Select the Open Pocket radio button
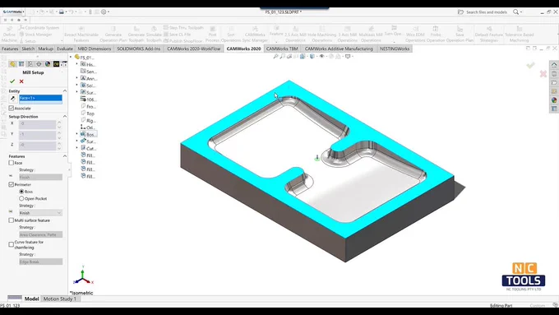Viewport: 559px width, 315px height. tap(21, 198)
